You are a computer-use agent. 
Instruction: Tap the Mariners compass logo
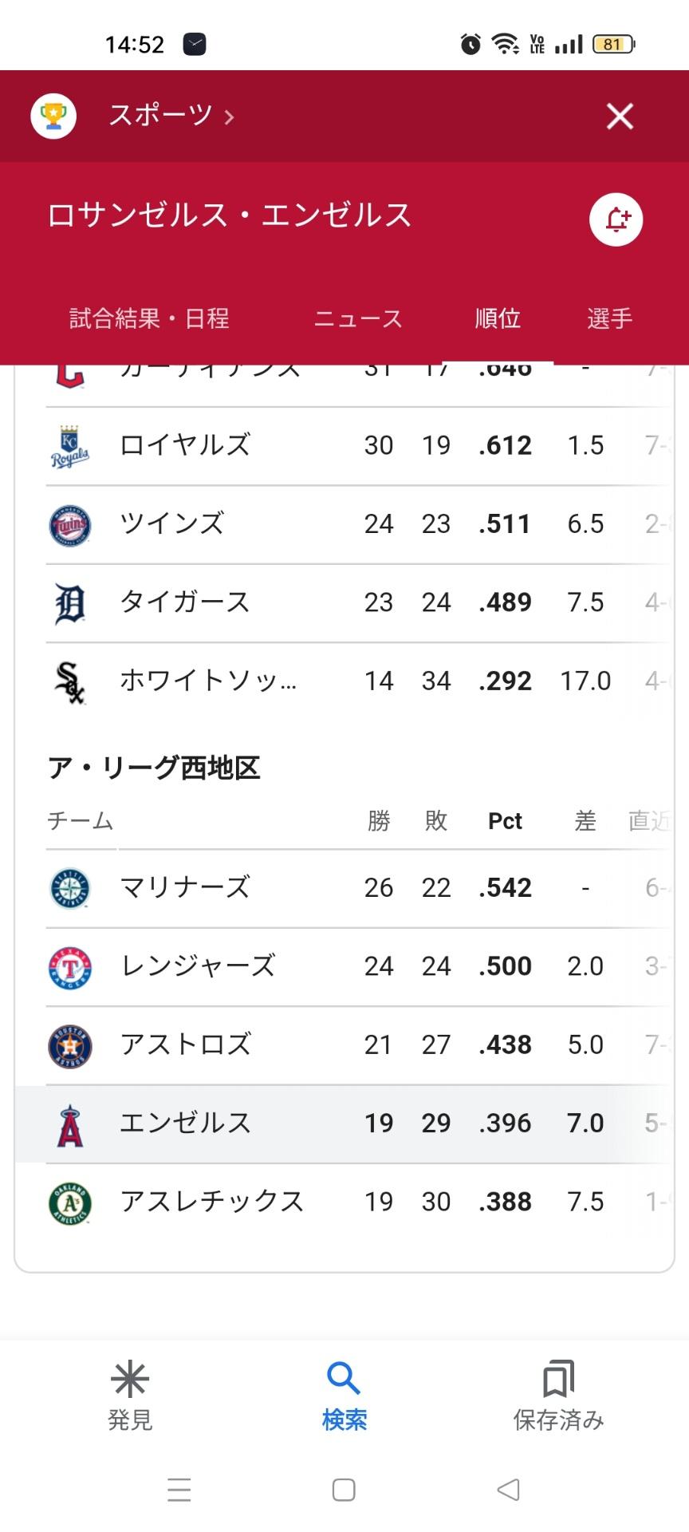70,889
